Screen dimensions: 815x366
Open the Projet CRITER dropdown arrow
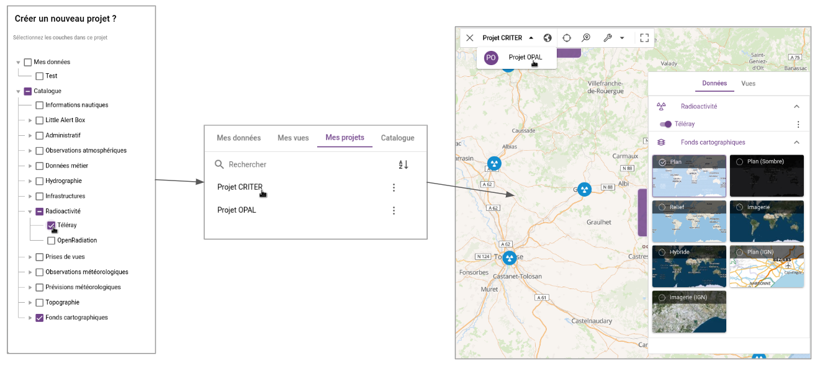[531, 38]
